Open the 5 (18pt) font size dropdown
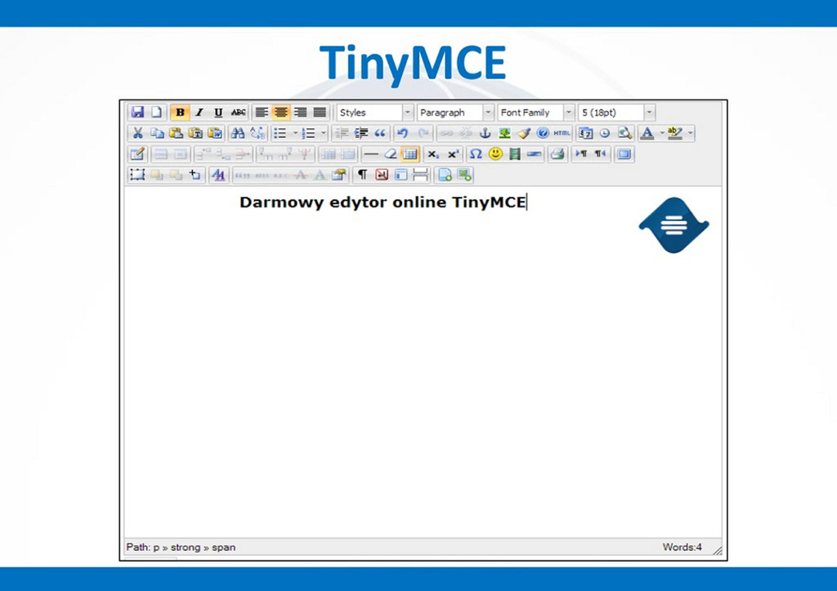This screenshot has height=591, width=837. pyautogui.click(x=616, y=113)
